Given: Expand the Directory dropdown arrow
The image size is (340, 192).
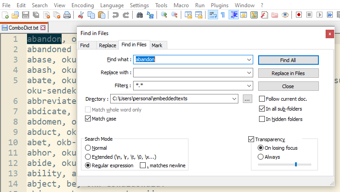Looking at the screenshot, I should click(x=234, y=99).
